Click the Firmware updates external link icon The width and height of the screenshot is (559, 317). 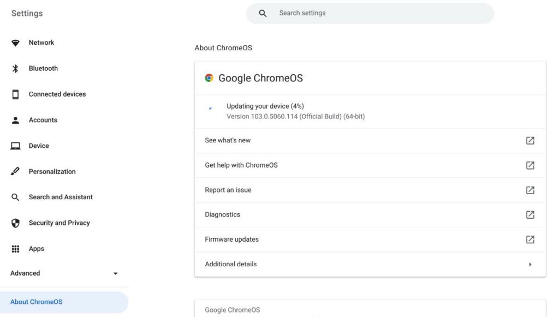tap(530, 239)
